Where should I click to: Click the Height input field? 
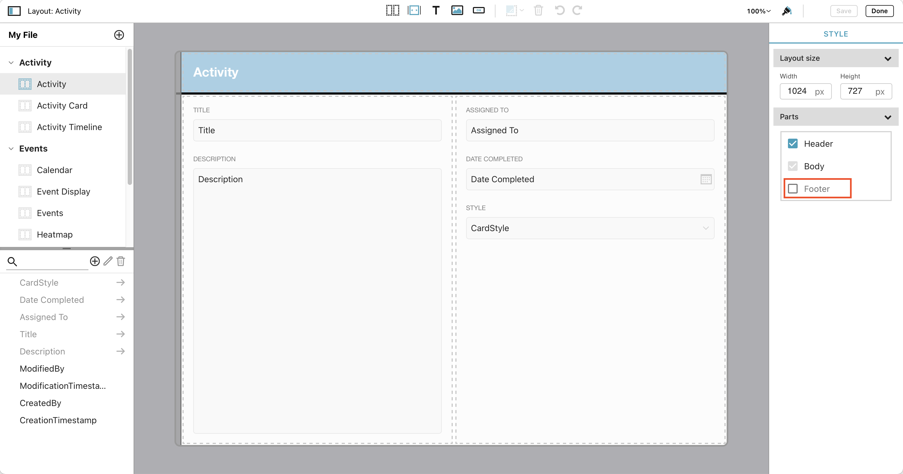tap(866, 91)
